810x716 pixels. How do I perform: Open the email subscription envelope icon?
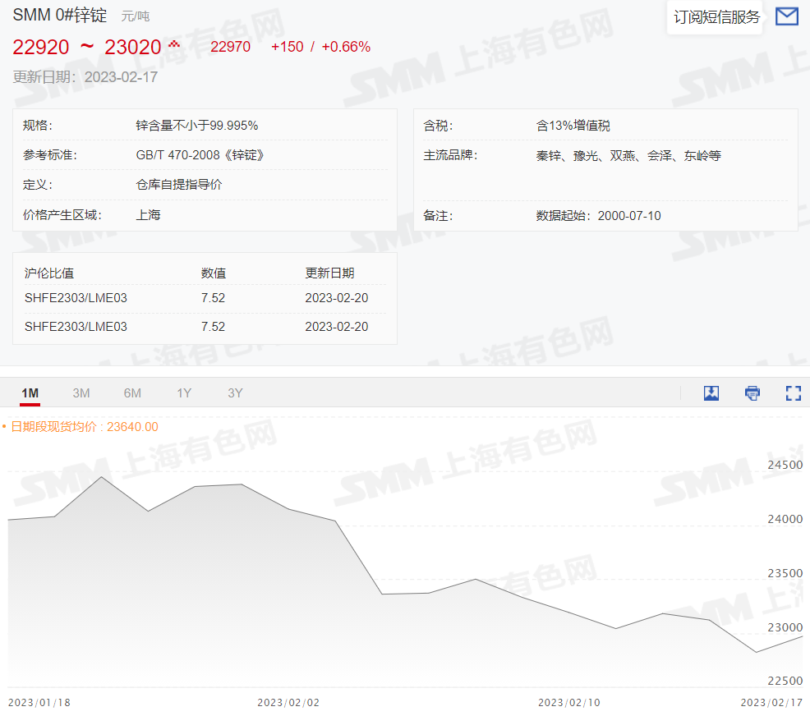click(786, 16)
